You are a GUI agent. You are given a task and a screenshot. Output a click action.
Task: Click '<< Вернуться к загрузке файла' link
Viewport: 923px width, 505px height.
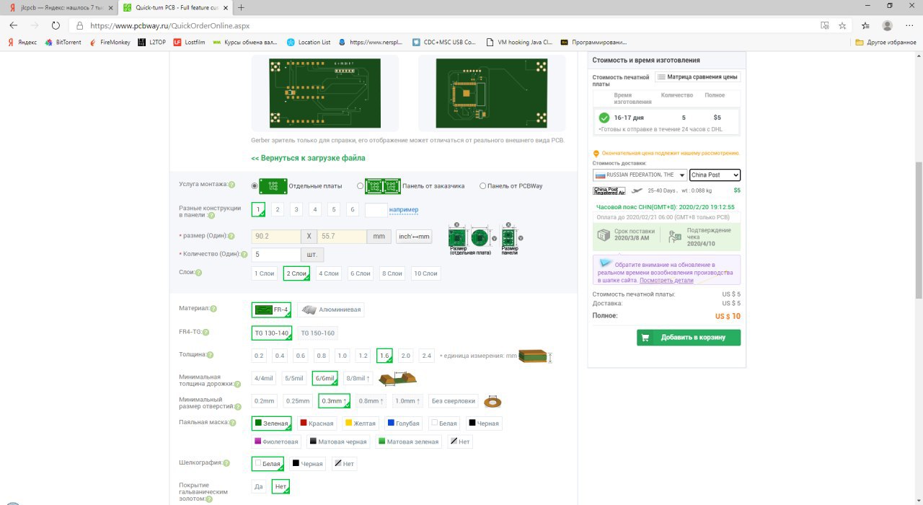coord(308,158)
